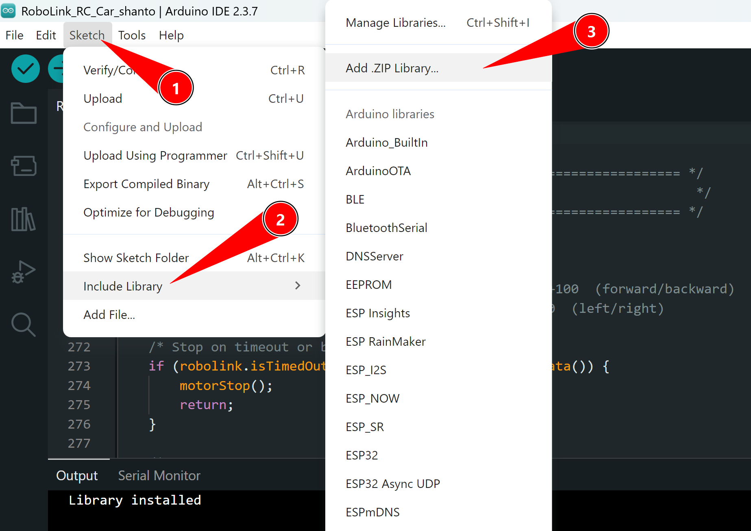The width and height of the screenshot is (751, 531).
Task: Select the Output tab
Action: coord(76,475)
